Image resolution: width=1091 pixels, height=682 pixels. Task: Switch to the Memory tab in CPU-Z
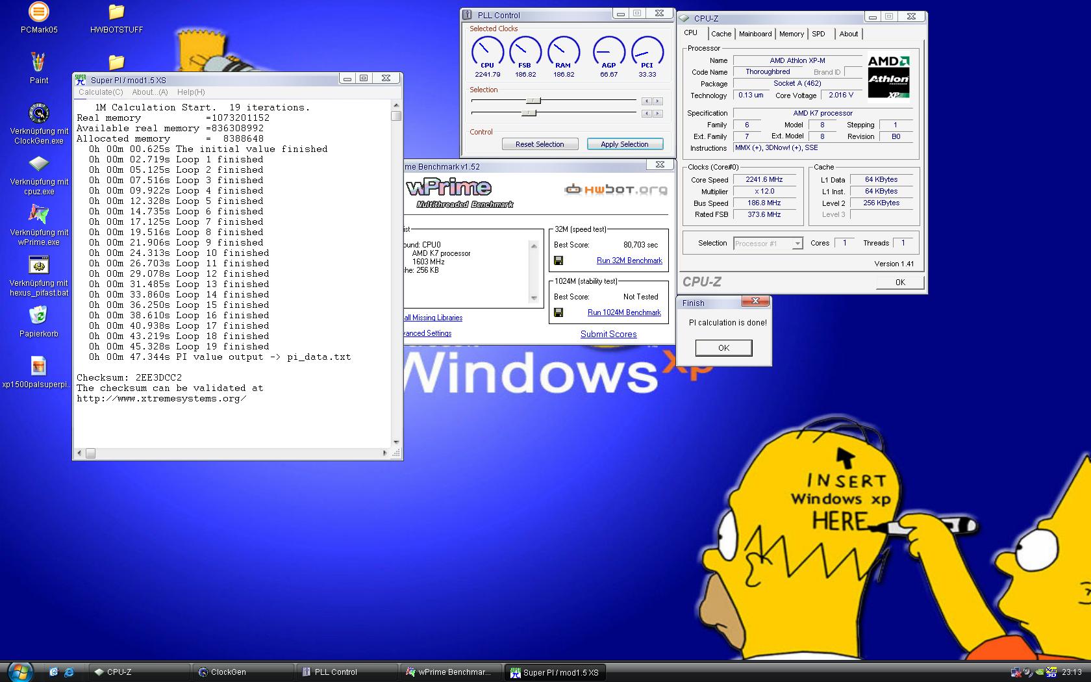coord(792,34)
